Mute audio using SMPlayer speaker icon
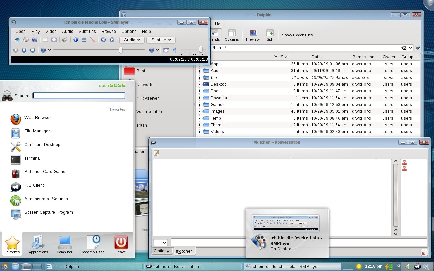 click(175, 50)
